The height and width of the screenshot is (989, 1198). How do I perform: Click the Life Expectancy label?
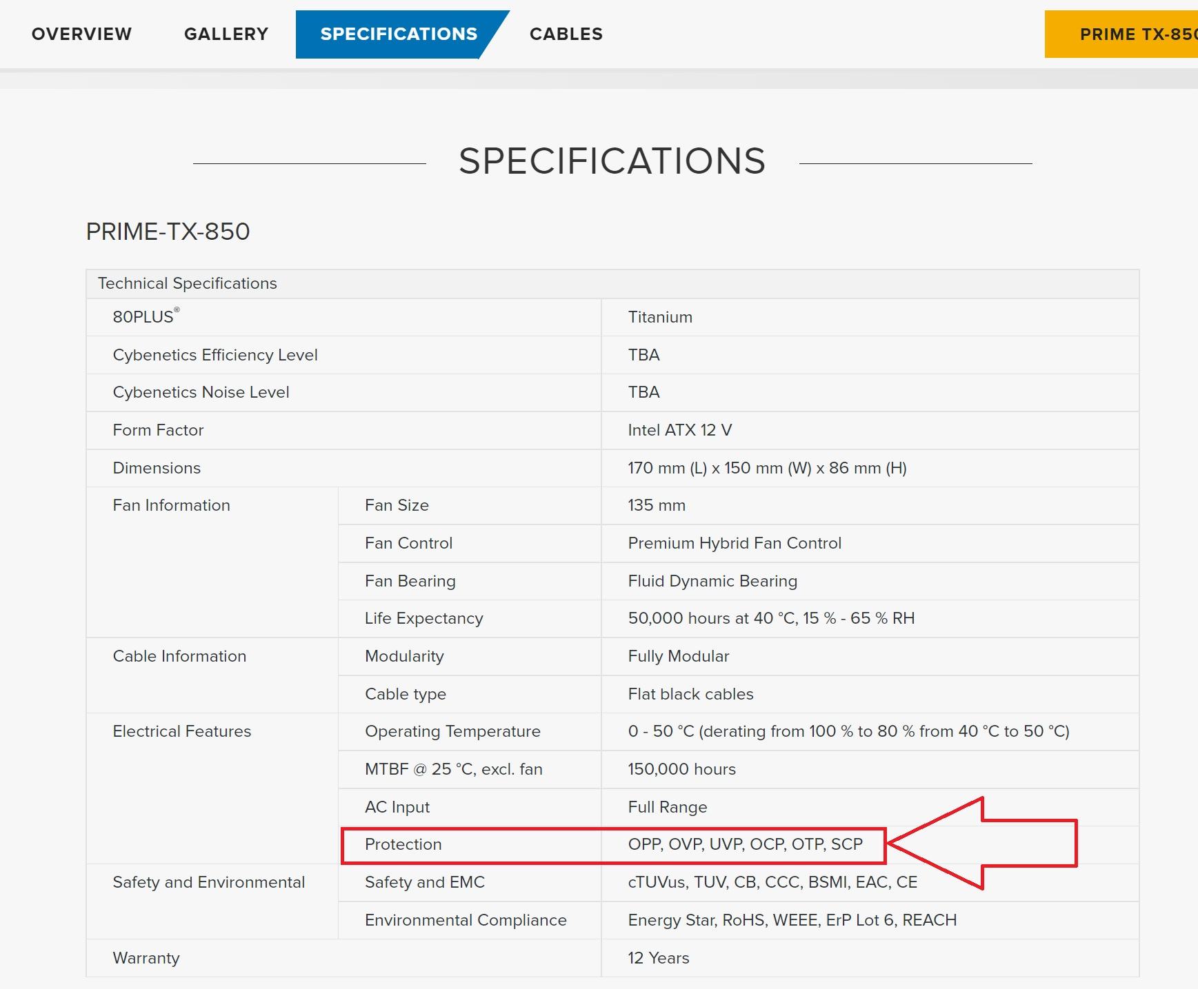coord(423,618)
